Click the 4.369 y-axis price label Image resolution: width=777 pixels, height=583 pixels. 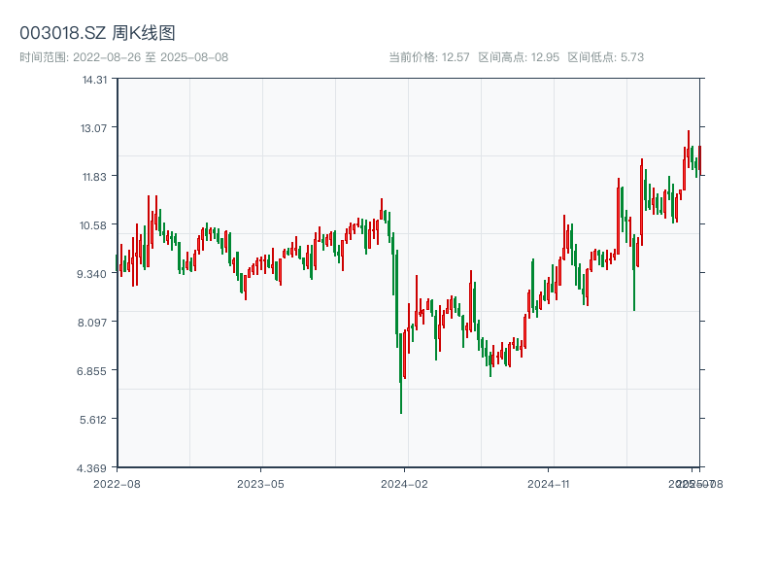94,468
